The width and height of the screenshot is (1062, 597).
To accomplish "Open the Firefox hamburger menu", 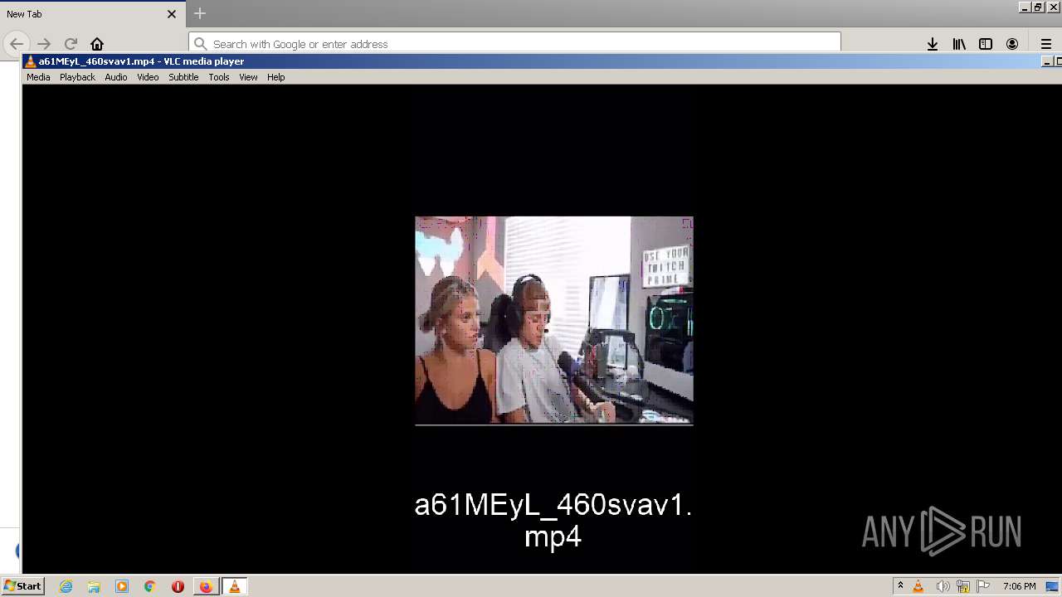I will 1046,44.
